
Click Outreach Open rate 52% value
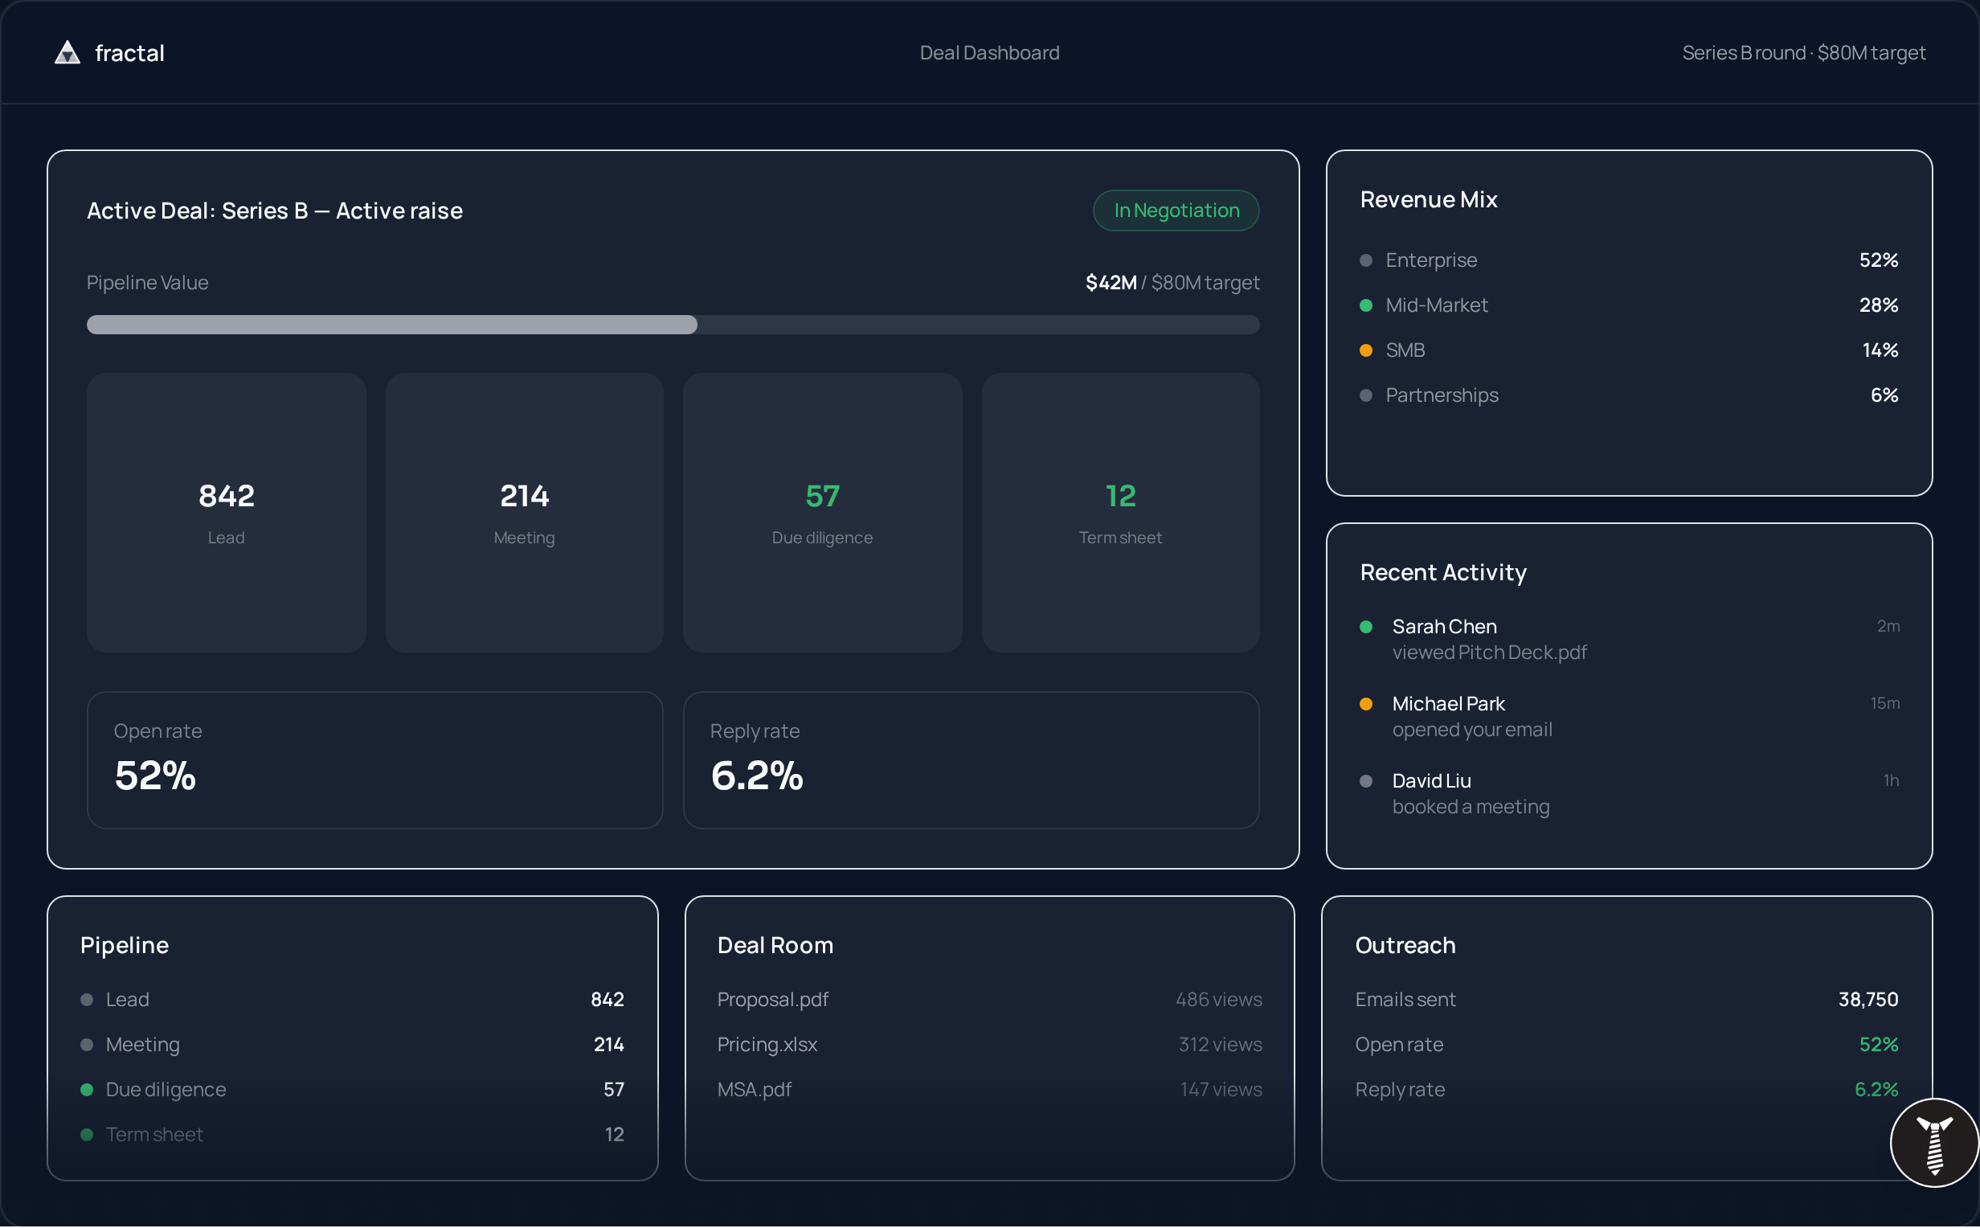point(1879,1046)
